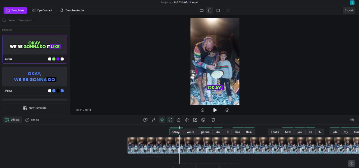Switch to the Timing tab
Viewport: 359px width, 168px height.
tap(32, 120)
